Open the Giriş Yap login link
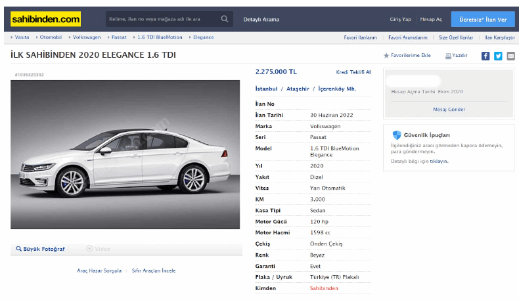Viewport: 519px width, 302px height. coord(401,20)
